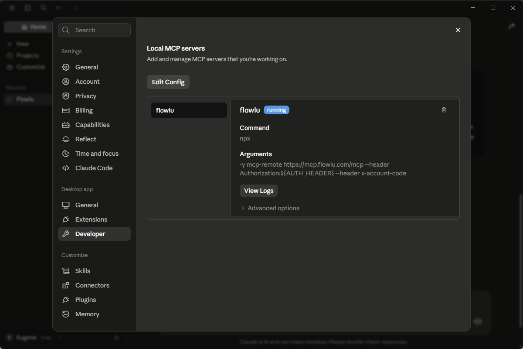Select the Memory icon
This screenshot has width=523, height=349.
(66, 314)
